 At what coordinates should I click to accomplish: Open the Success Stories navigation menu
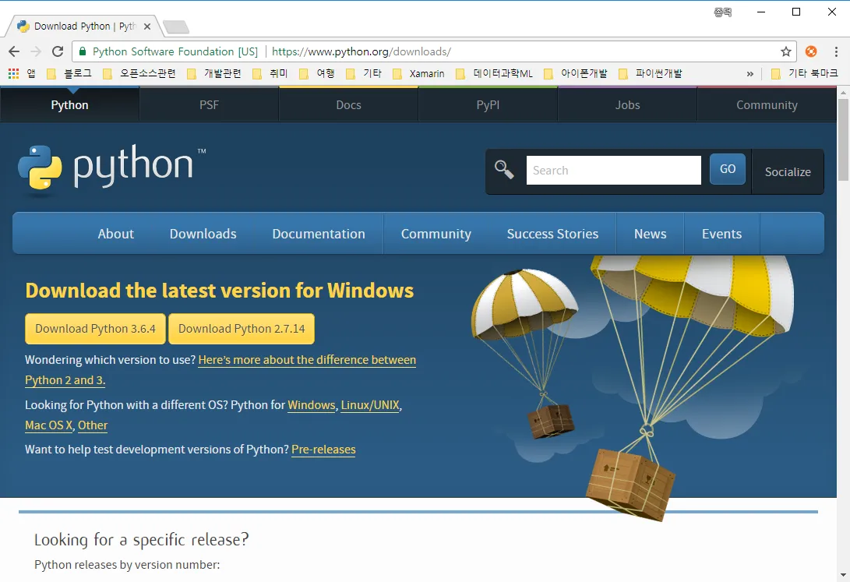(552, 234)
